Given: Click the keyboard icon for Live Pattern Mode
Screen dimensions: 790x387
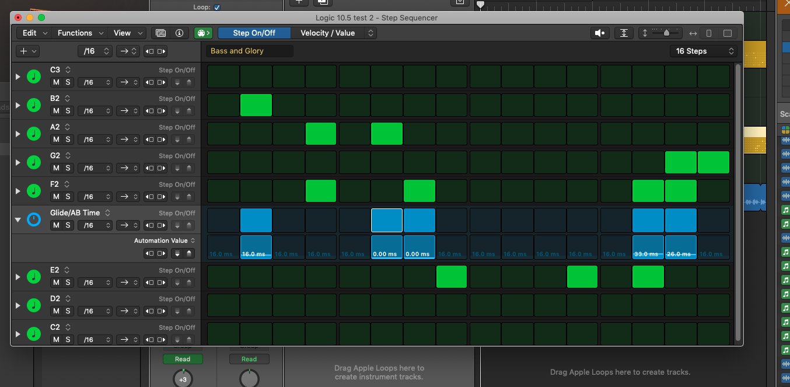Looking at the screenshot, I should click(162, 33).
